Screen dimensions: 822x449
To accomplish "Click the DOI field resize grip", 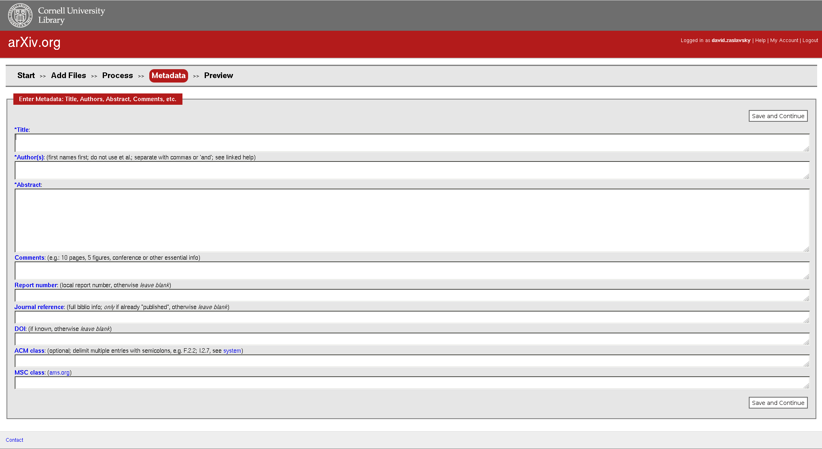I will [x=806, y=342].
